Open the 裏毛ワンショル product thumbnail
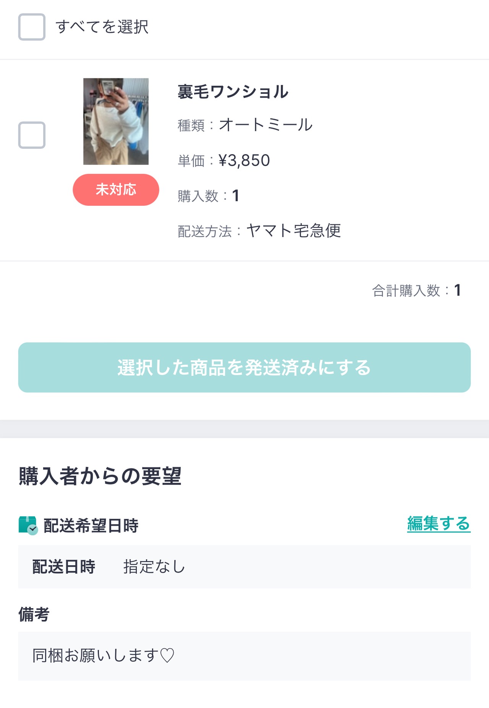This screenshot has height=708, width=489. [116, 121]
